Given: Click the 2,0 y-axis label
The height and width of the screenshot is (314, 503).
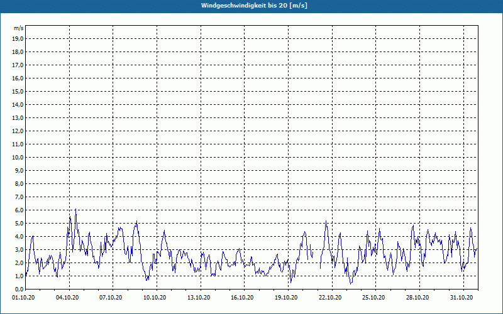Looking at the screenshot, I should 19,263.
